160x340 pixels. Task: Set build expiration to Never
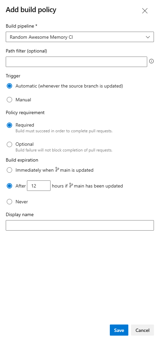(9, 202)
